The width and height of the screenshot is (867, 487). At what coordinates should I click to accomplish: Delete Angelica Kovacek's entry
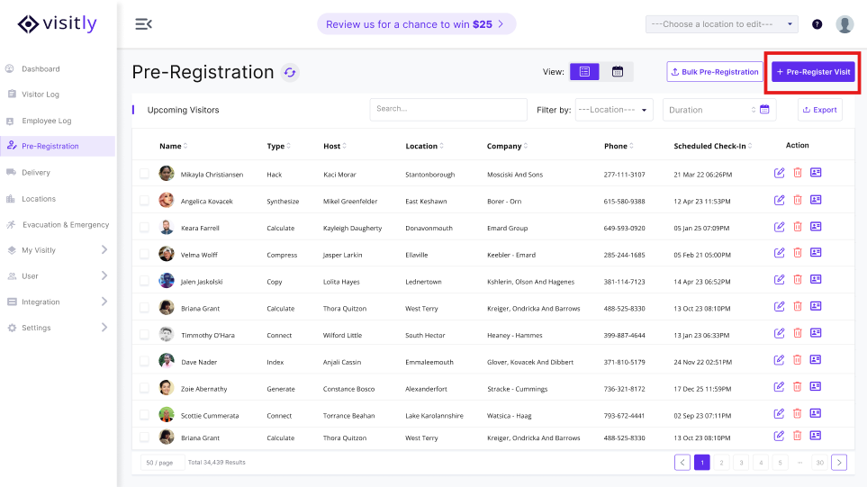798,200
